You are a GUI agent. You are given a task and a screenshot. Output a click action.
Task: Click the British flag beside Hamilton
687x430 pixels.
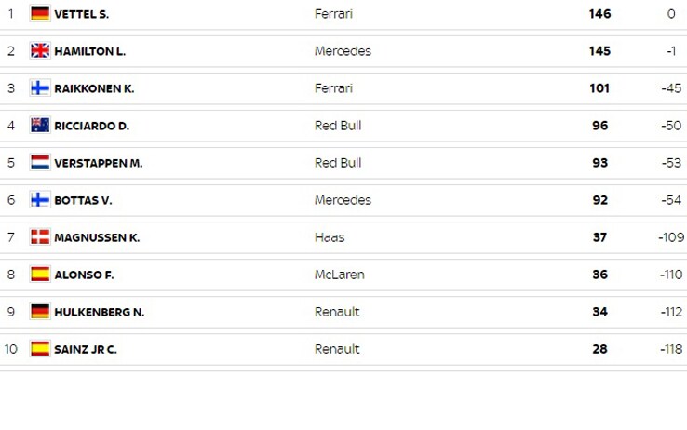click(x=40, y=51)
